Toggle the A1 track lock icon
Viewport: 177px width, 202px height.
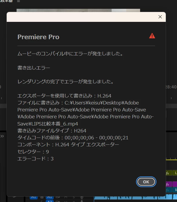coord(42,197)
